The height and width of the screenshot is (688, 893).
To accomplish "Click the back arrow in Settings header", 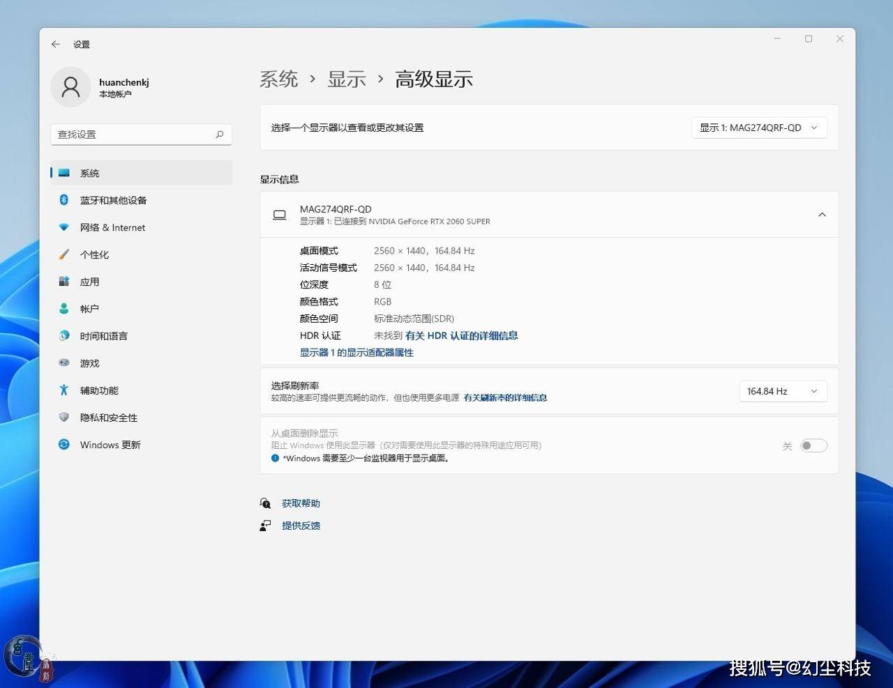I will tap(55, 44).
